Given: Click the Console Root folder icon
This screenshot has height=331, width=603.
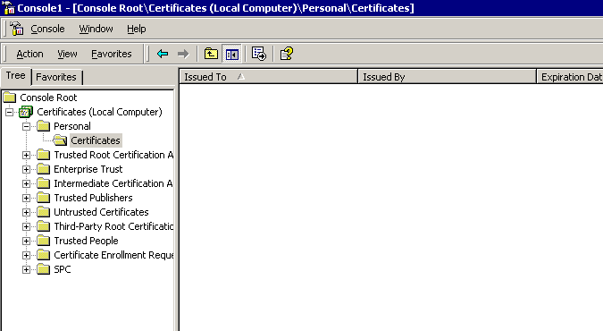Looking at the screenshot, I should pyautogui.click(x=9, y=98).
